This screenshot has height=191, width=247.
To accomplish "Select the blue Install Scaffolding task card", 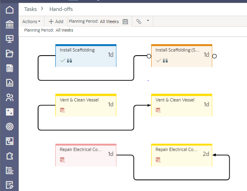I will pyautogui.click(x=86, y=55).
